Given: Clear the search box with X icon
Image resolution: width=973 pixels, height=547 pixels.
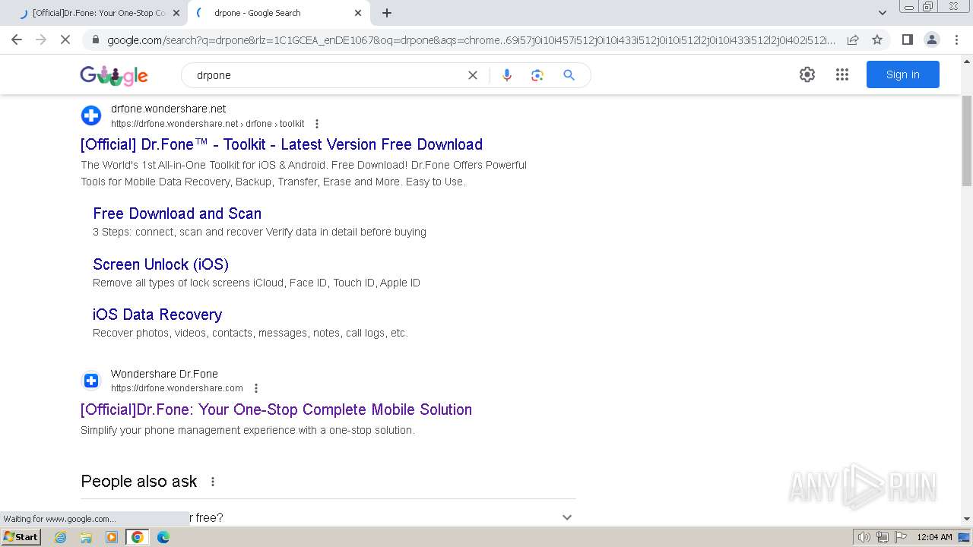Looking at the screenshot, I should tap(473, 75).
